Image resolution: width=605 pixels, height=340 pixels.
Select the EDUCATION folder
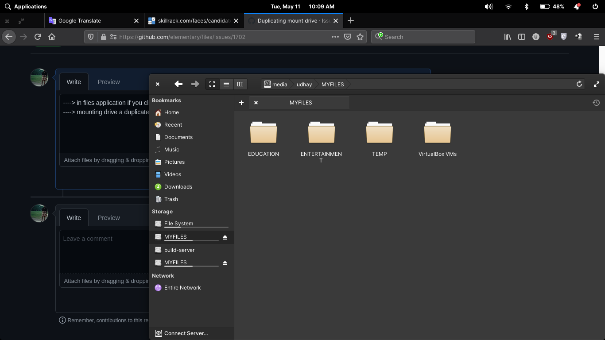coord(264,139)
